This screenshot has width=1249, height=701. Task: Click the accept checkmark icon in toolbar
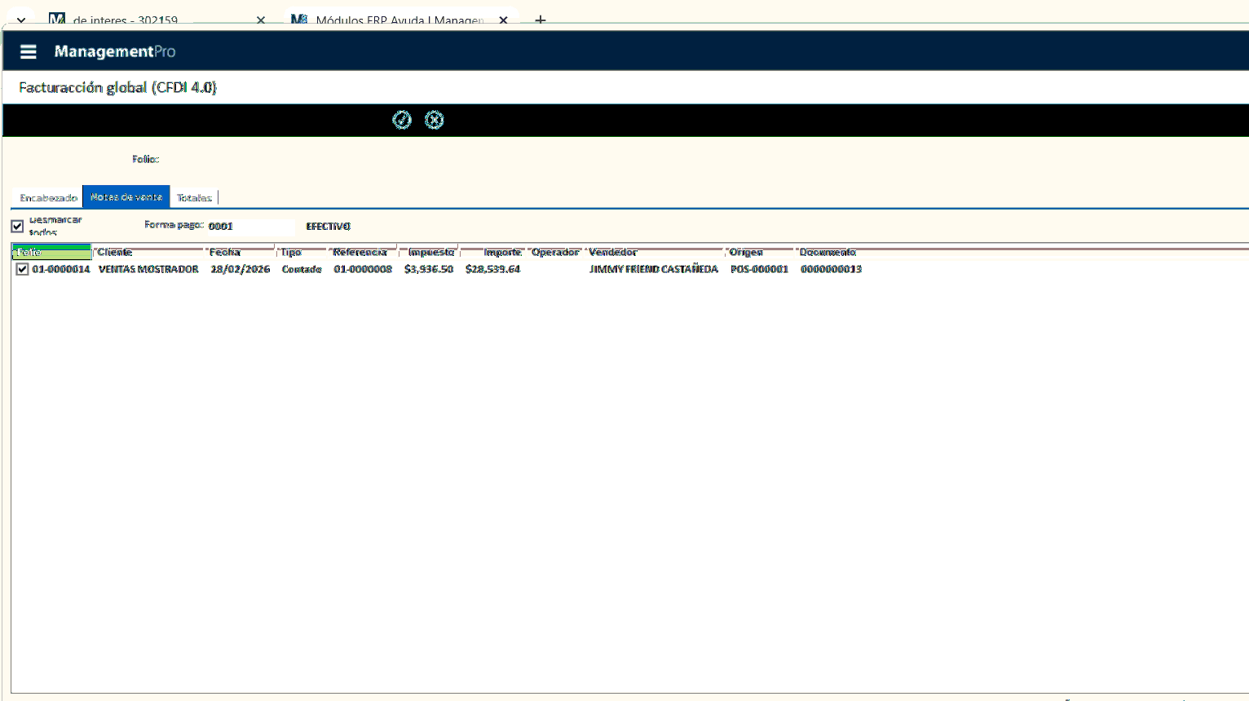[x=402, y=120]
